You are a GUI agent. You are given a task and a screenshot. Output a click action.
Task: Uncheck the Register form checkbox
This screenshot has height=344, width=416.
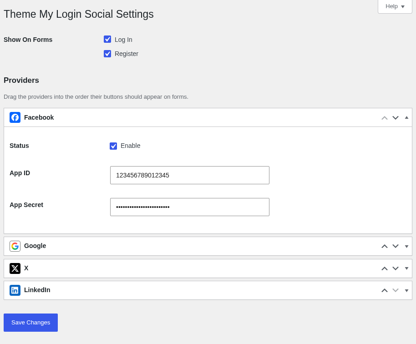click(107, 54)
